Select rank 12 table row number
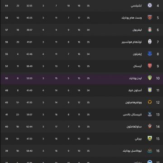Viewport: 163px width, 163px height. pos(158,102)
